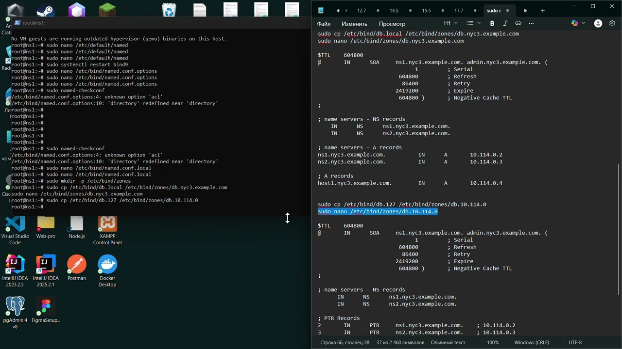622x349 pixels.
Task: Open the purple cube desktop shortcut
Action: pos(77,10)
